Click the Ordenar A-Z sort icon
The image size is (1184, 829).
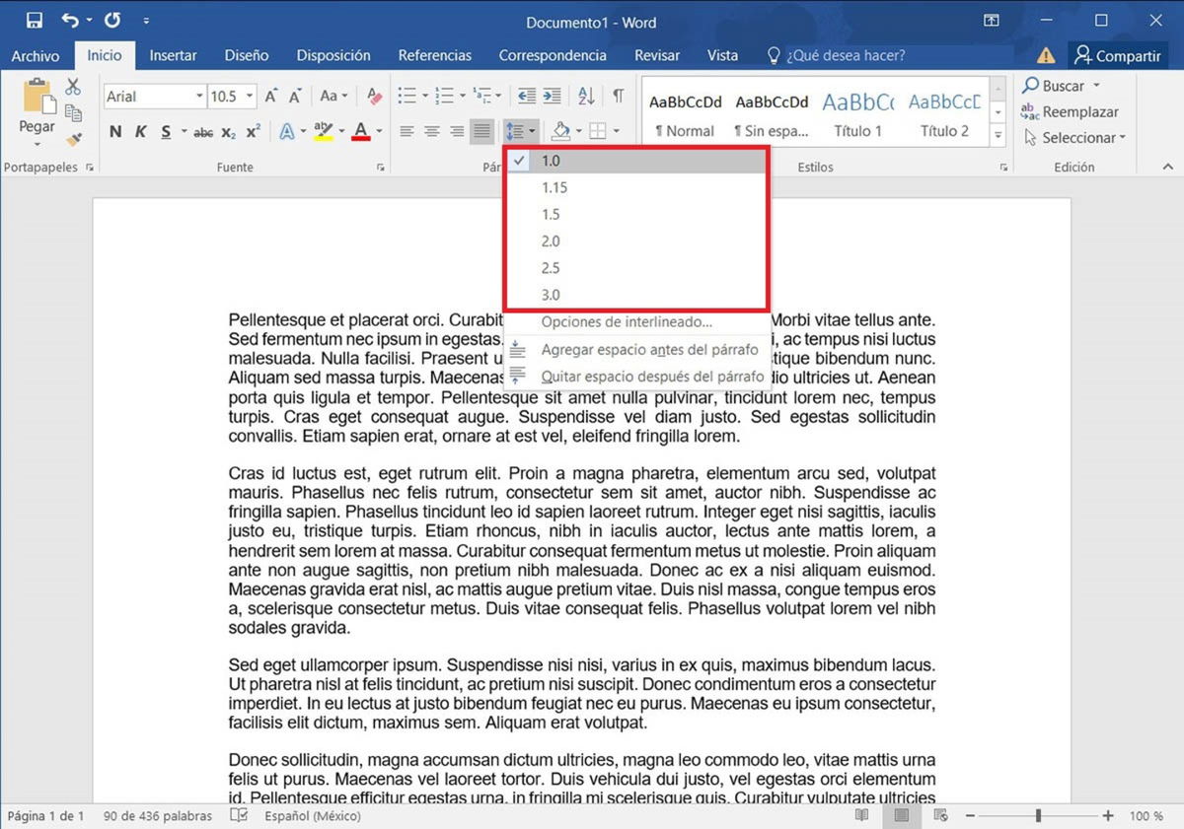pos(585,96)
